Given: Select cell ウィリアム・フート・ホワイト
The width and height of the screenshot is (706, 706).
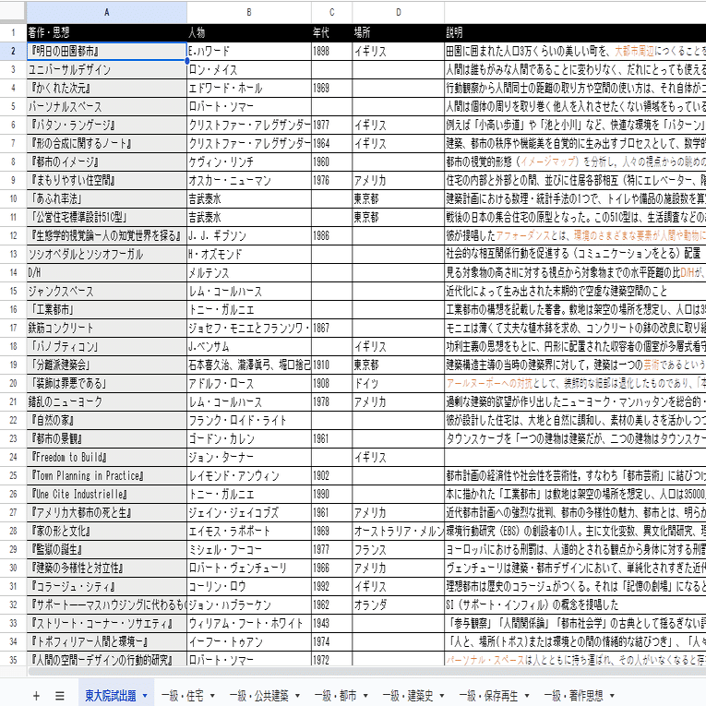Looking at the screenshot, I should (249, 624).
